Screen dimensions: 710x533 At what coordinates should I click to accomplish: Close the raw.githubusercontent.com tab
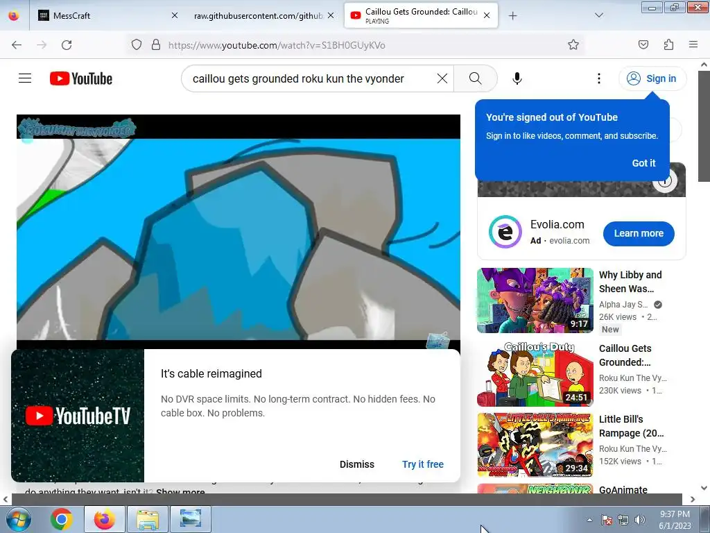(x=331, y=15)
